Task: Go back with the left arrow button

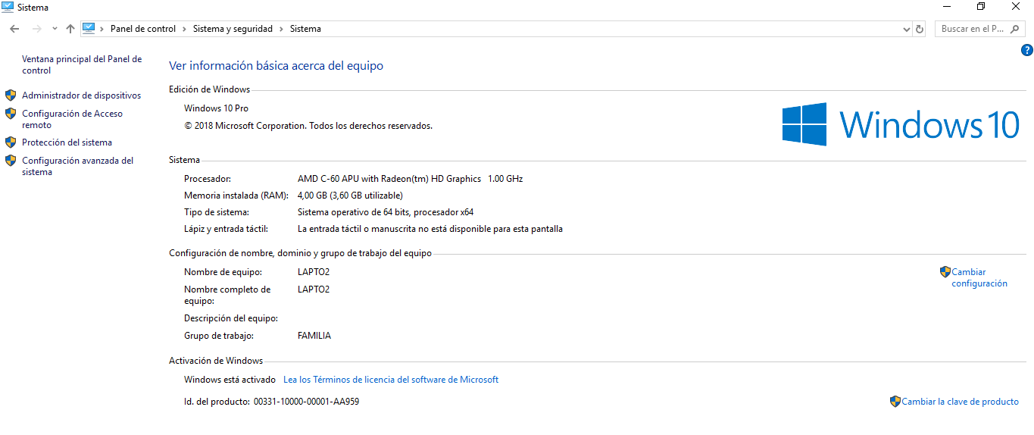Action: (14, 29)
